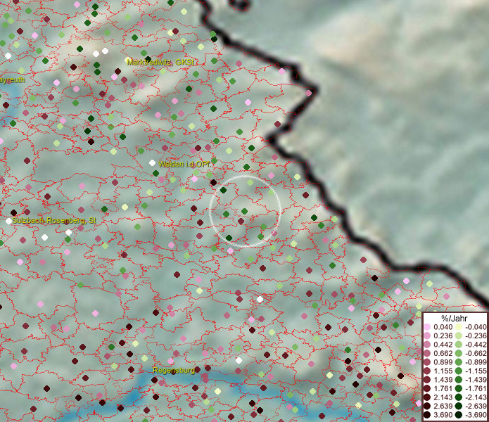Select the -1.155 green legend dot
Viewport: 489px width, 422px height.
[x=458, y=371]
